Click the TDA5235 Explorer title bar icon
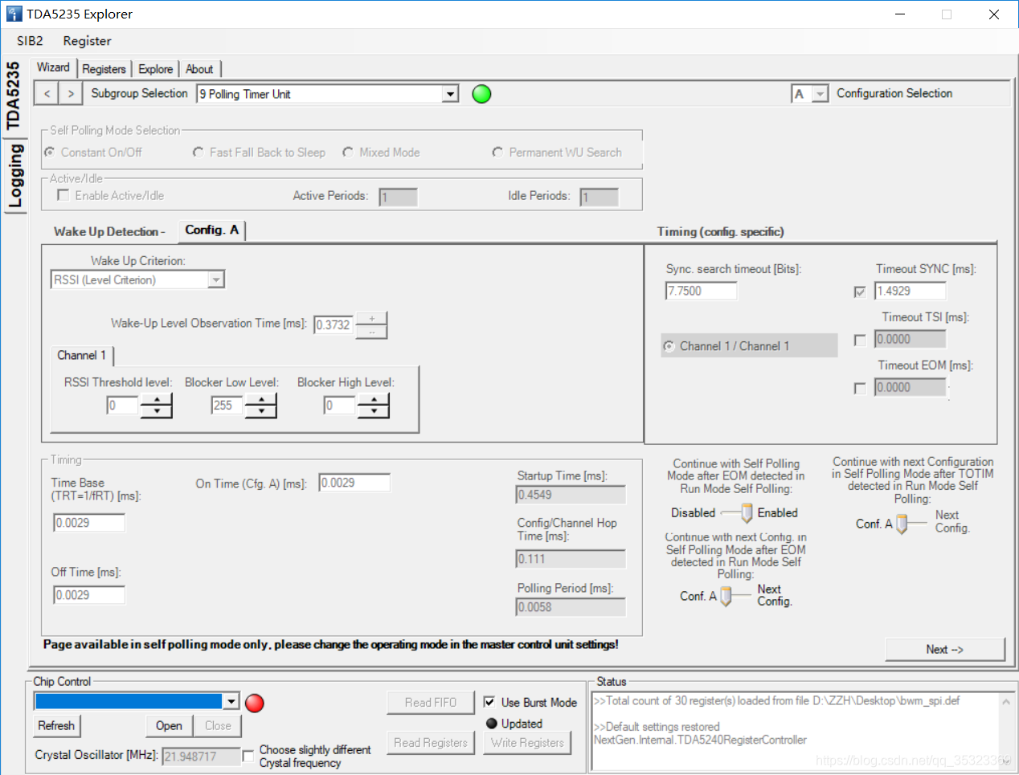This screenshot has height=775, width=1019. click(14, 14)
